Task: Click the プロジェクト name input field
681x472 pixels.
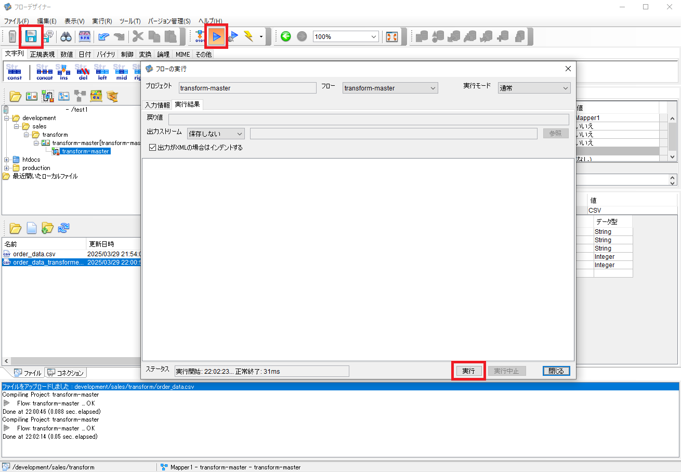Action: click(247, 88)
